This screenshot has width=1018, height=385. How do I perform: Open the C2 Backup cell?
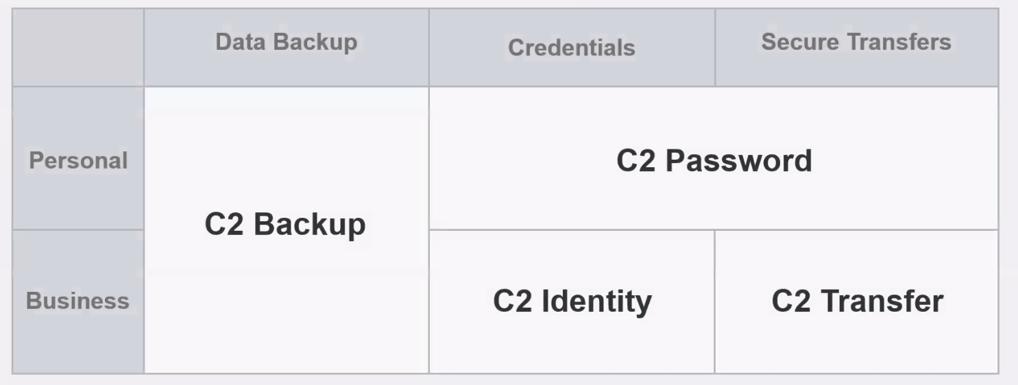click(287, 230)
